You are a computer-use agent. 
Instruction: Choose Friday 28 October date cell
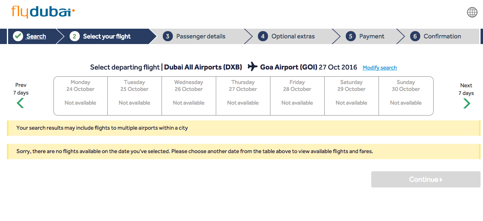[x=297, y=96]
